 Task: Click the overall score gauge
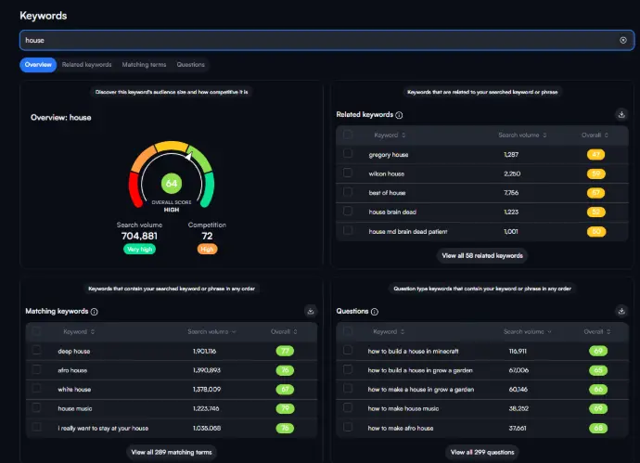[171, 176]
